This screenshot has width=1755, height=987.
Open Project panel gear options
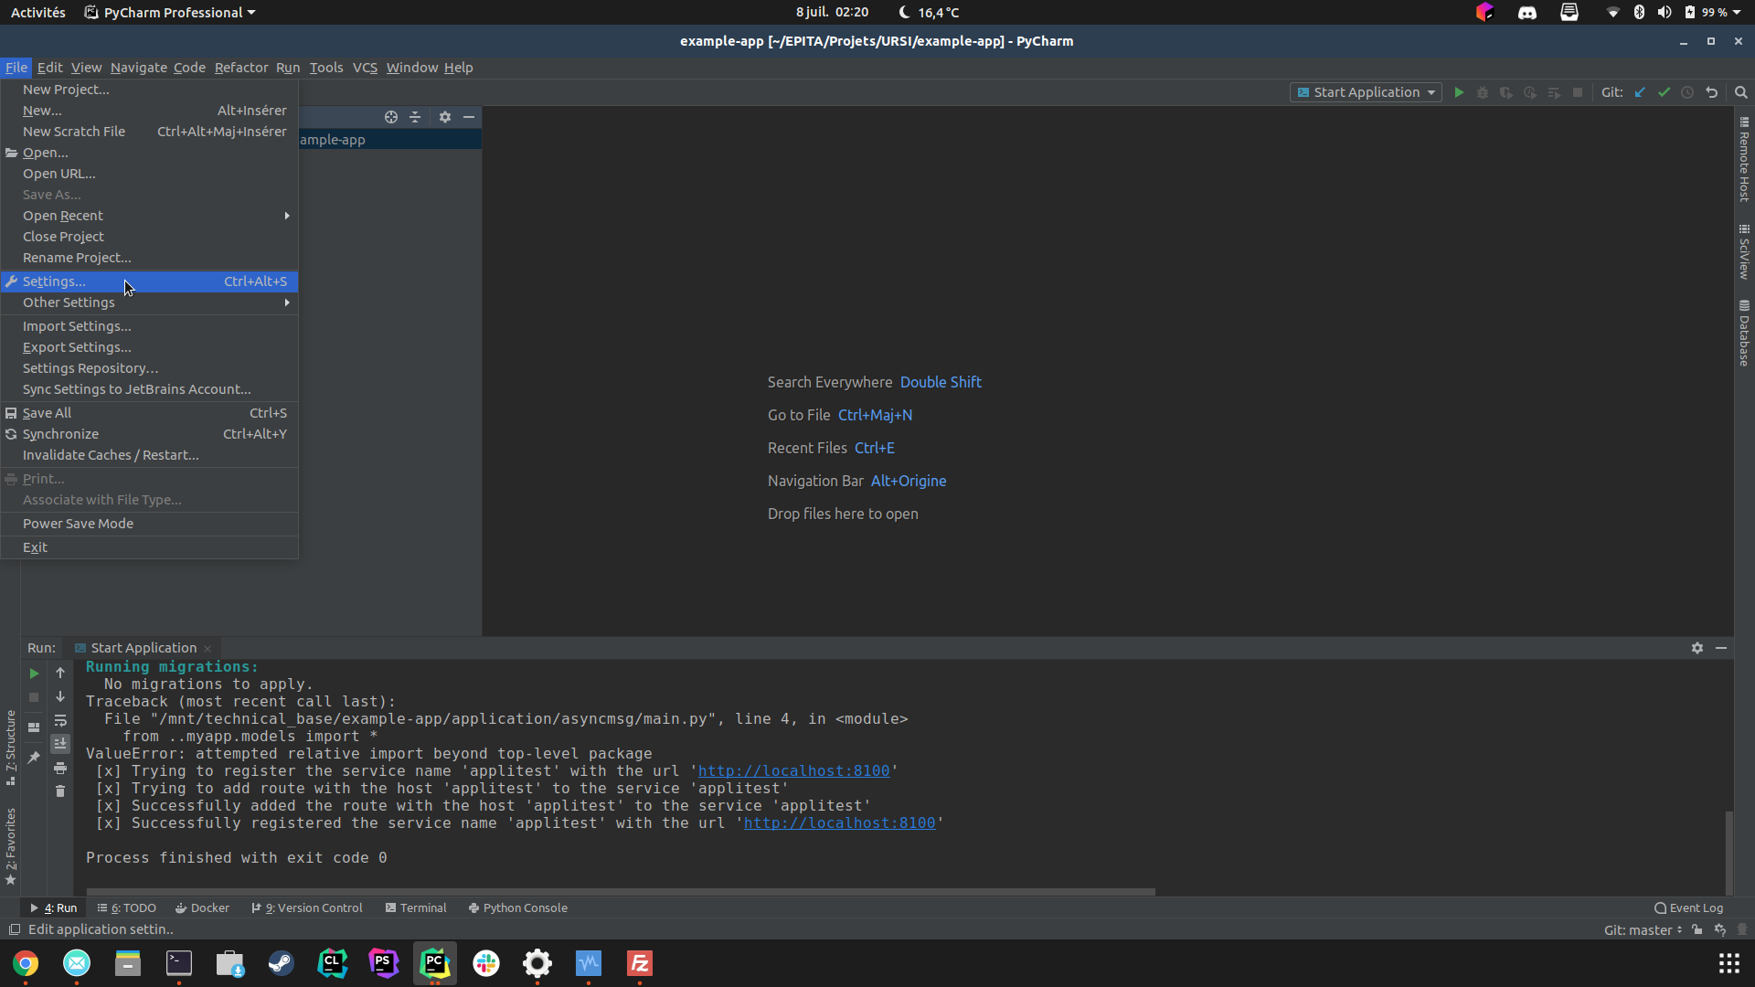445,117
